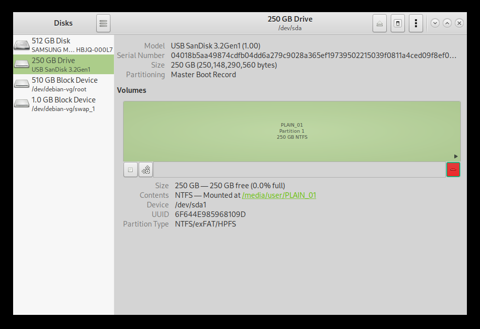Click the drive icon beside debian-vg/swap_1
Image resolution: width=480 pixels, height=329 pixels.
[x=22, y=103]
